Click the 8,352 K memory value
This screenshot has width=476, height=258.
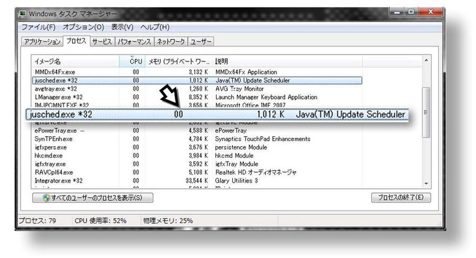pyautogui.click(x=198, y=97)
